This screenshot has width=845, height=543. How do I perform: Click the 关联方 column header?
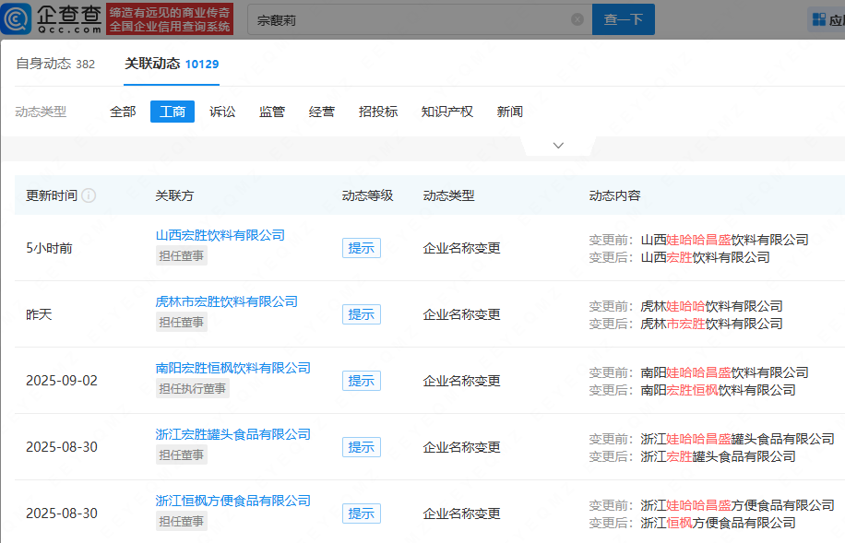(x=174, y=195)
